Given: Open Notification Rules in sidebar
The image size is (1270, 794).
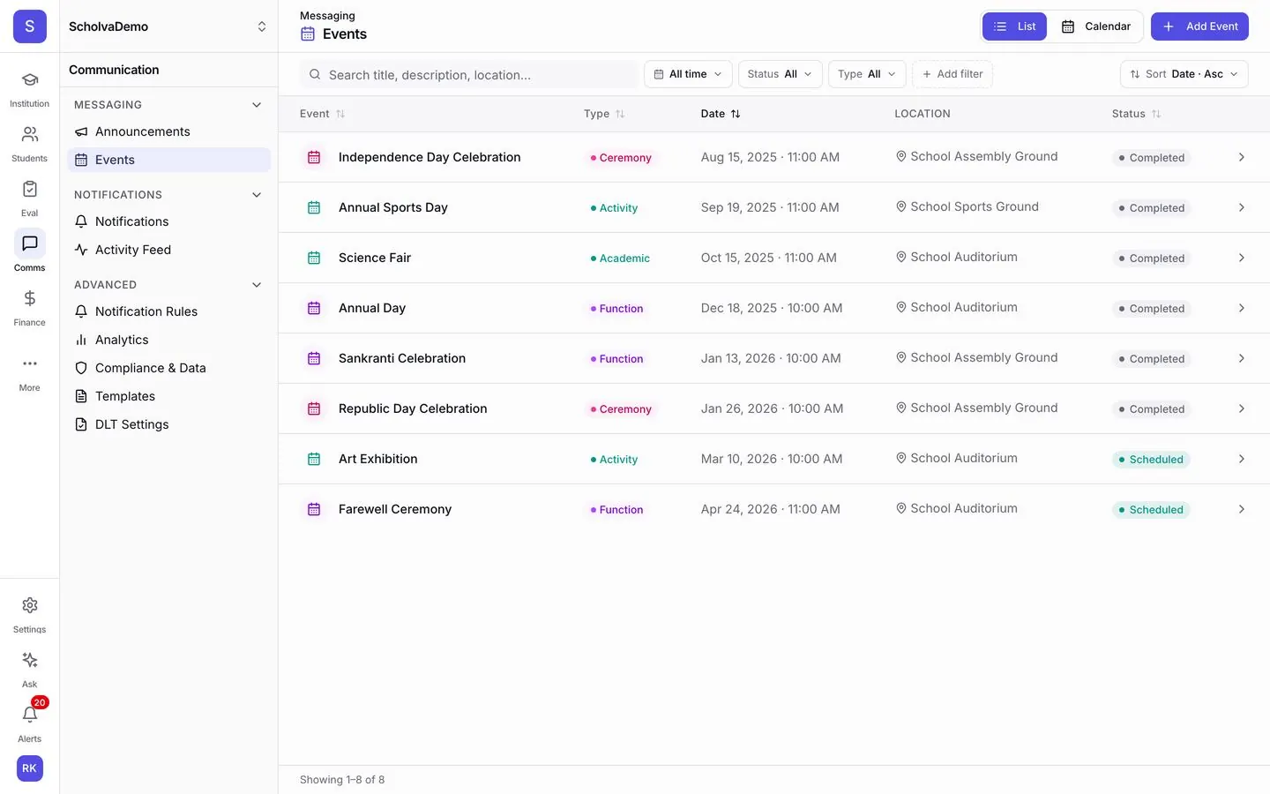Looking at the screenshot, I should [168, 311].
